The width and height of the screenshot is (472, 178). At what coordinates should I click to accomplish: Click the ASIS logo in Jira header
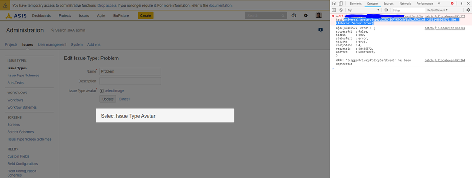point(16,15)
